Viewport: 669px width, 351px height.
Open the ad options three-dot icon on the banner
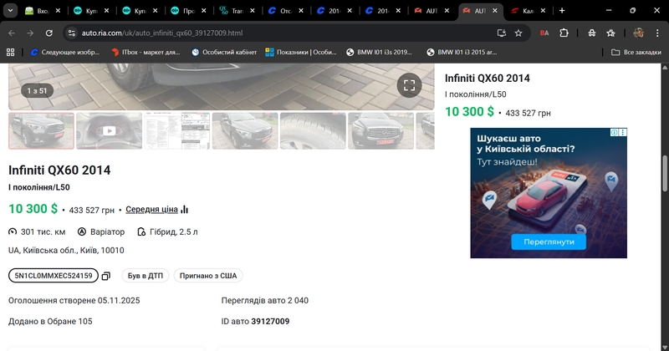coord(623,133)
